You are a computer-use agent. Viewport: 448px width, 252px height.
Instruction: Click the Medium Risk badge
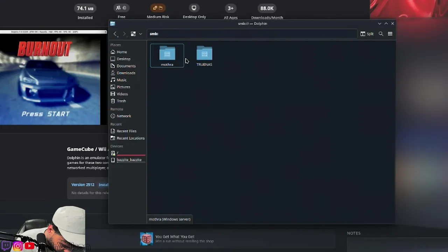pos(158,12)
